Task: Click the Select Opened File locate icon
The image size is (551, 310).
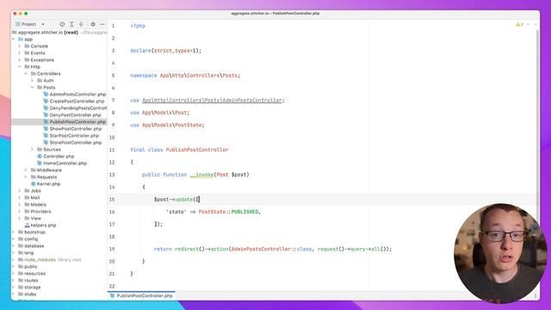Action: 62,24
